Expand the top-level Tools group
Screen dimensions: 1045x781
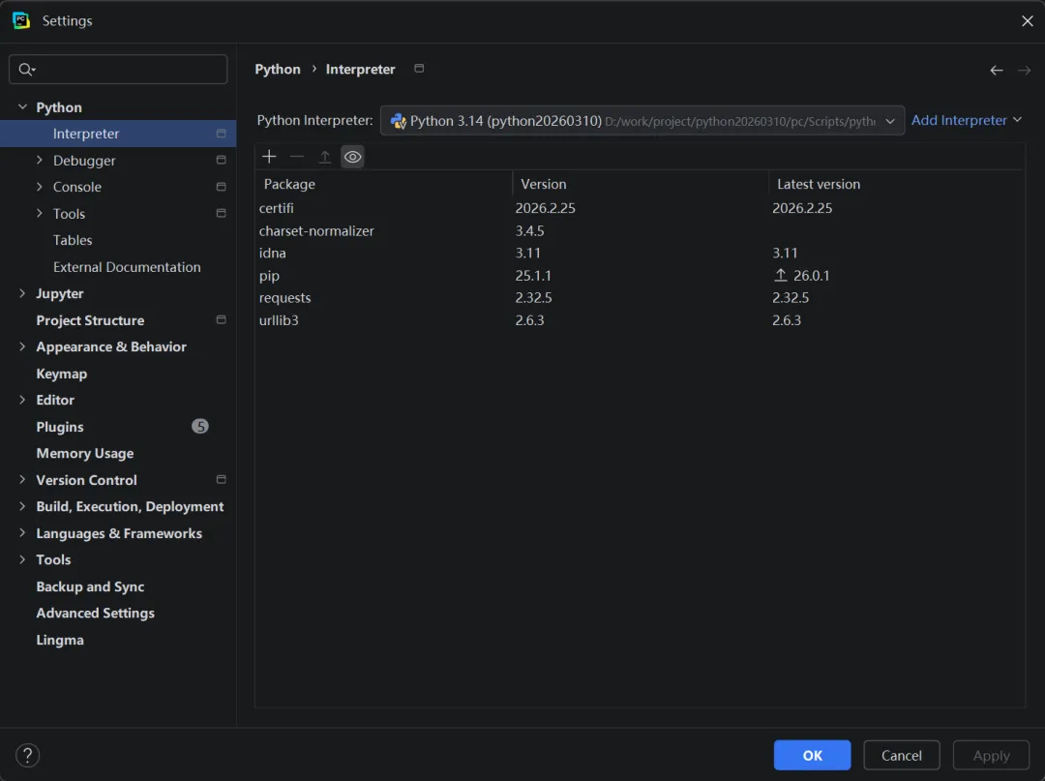coord(22,559)
